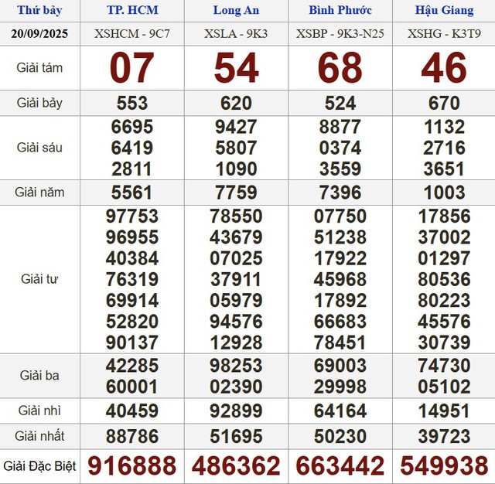
Task: Open the TP. HCM province link
Action: (x=131, y=11)
